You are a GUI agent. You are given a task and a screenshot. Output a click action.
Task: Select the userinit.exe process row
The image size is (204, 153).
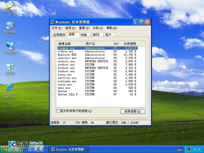(97, 58)
